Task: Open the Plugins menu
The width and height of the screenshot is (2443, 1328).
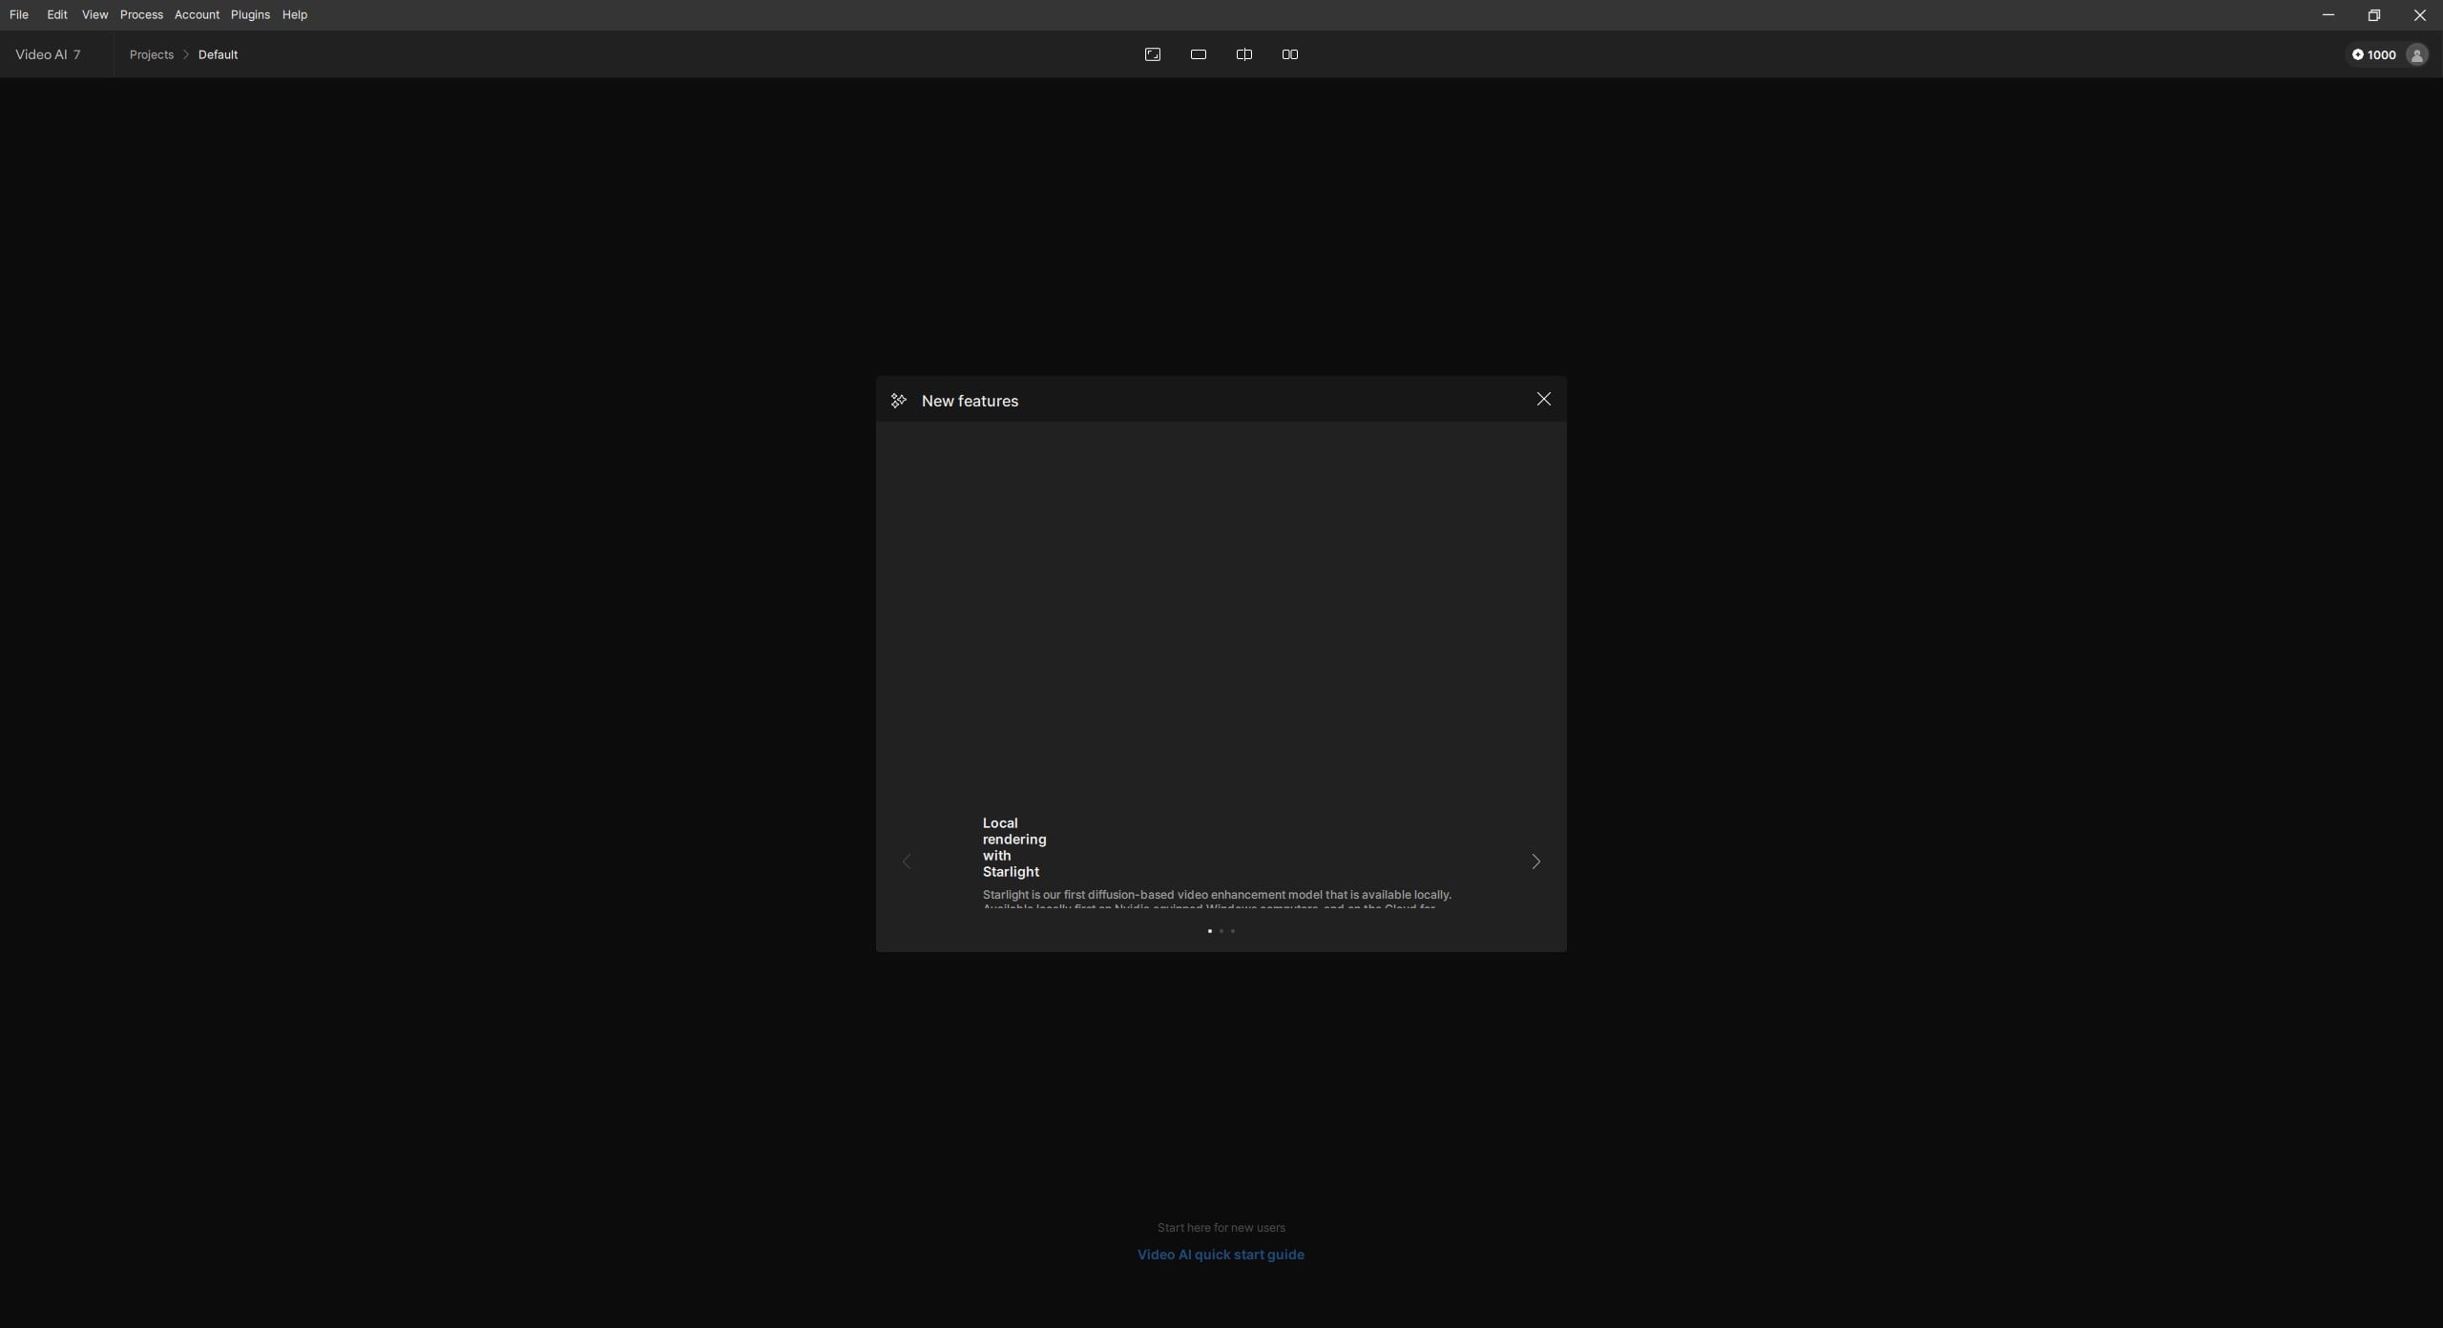Action: [x=250, y=14]
